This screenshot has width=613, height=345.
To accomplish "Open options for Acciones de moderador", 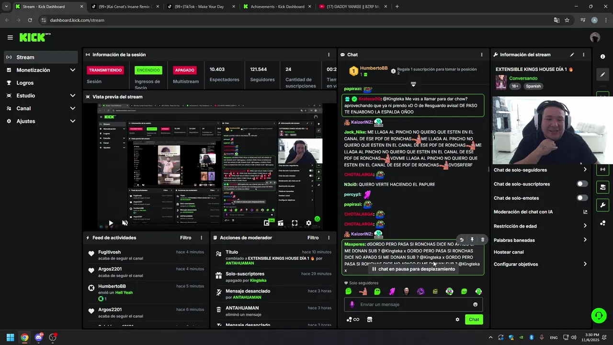I will [x=329, y=238].
